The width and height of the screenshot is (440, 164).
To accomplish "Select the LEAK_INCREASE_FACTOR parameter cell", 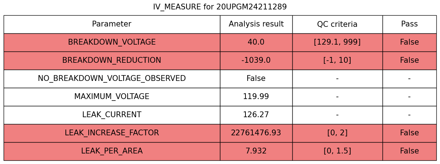I will (x=112, y=133).
